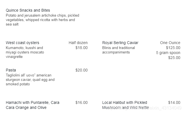184x113 pixels.
Task: Click the $18.00 oysters price
Action: coord(81,48)
